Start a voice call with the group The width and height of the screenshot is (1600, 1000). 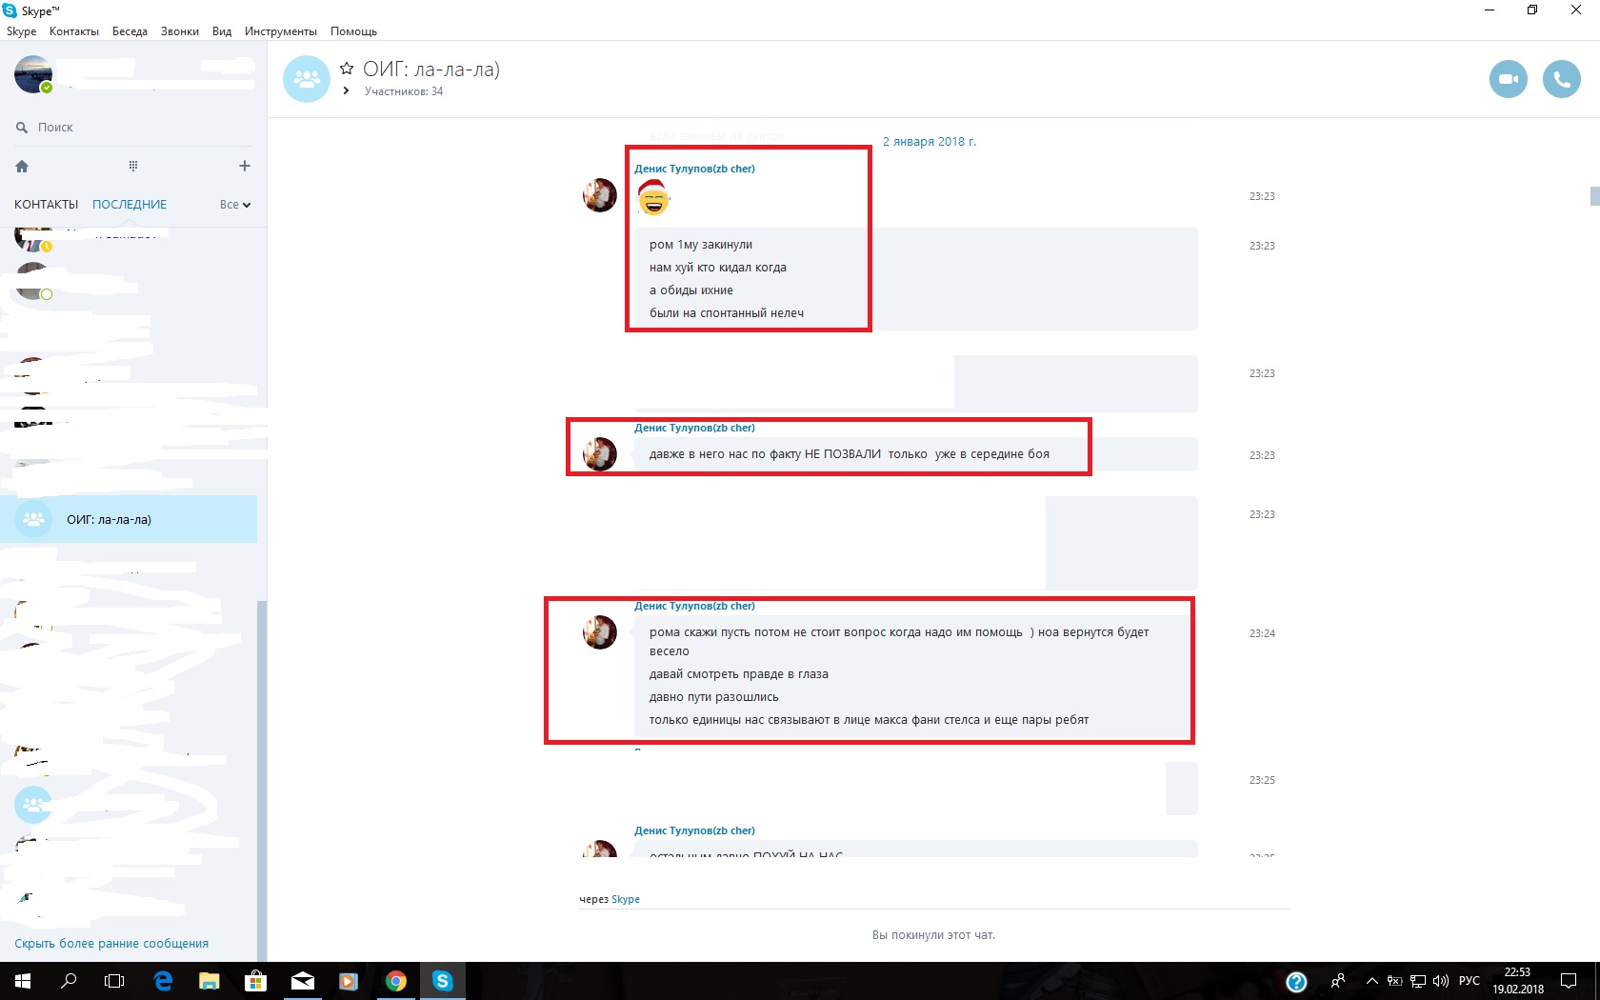tap(1562, 79)
